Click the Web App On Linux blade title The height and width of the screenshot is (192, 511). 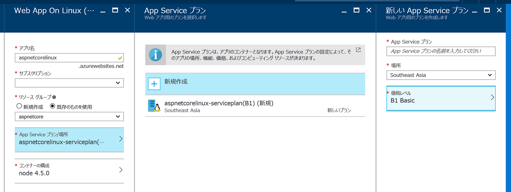(54, 11)
